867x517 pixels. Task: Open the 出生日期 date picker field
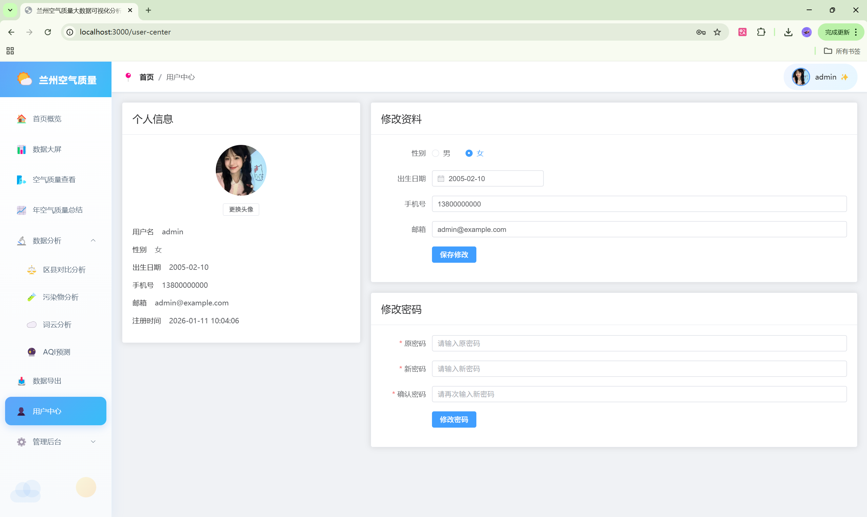(487, 179)
